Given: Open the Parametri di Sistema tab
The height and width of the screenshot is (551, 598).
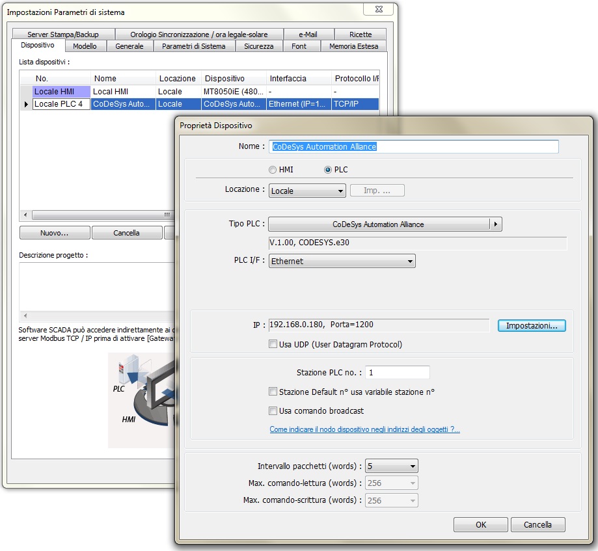Looking at the screenshot, I should pyautogui.click(x=194, y=46).
